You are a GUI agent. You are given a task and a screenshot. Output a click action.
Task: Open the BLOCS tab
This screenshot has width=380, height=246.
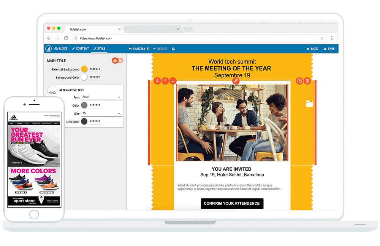[x=61, y=49]
